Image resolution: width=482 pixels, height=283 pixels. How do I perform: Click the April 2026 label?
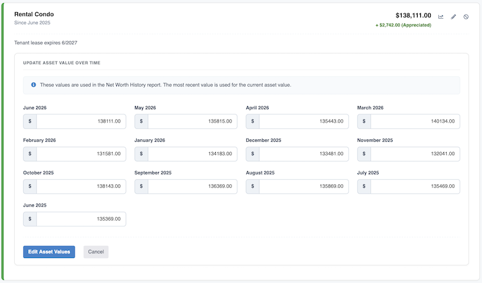(257, 108)
